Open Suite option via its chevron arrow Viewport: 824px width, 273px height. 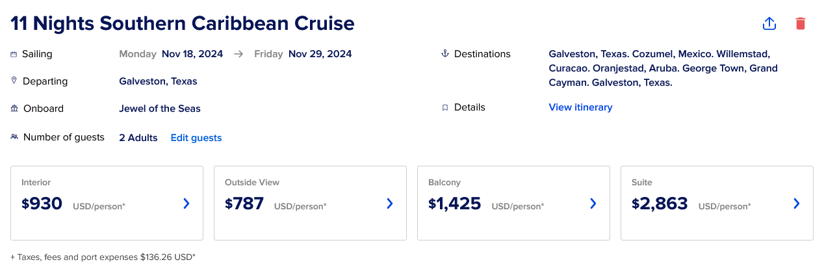pos(797,203)
